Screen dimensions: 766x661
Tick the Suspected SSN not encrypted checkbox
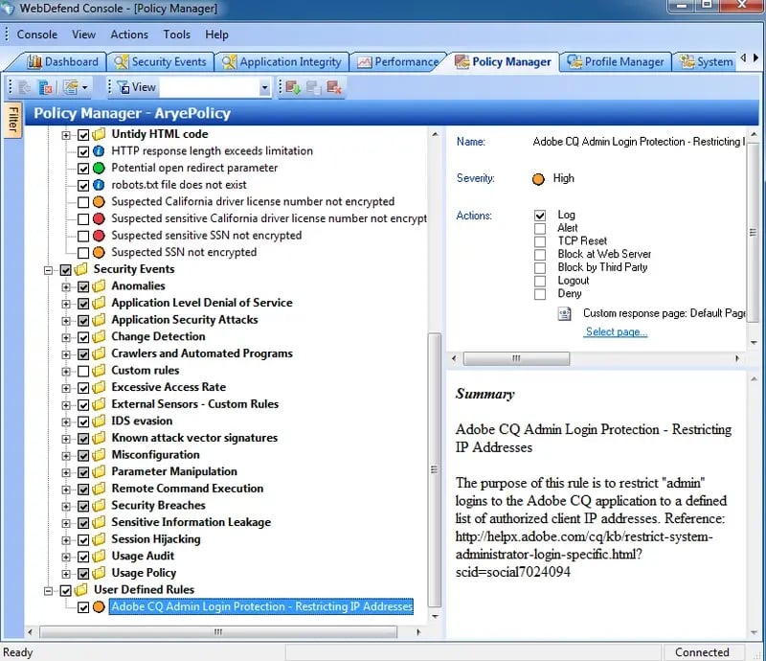point(83,252)
